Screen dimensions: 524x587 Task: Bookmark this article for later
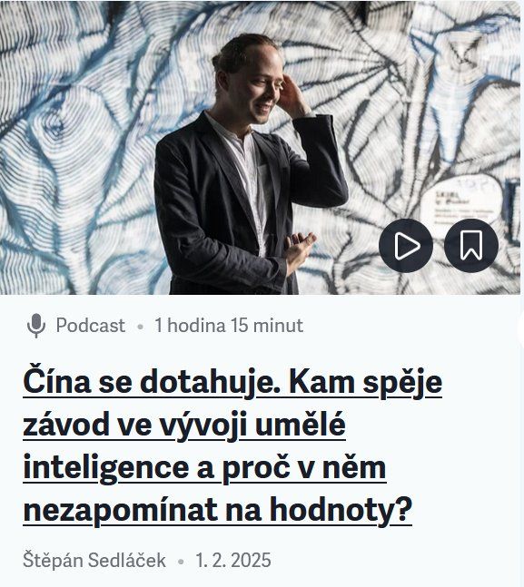tap(471, 246)
